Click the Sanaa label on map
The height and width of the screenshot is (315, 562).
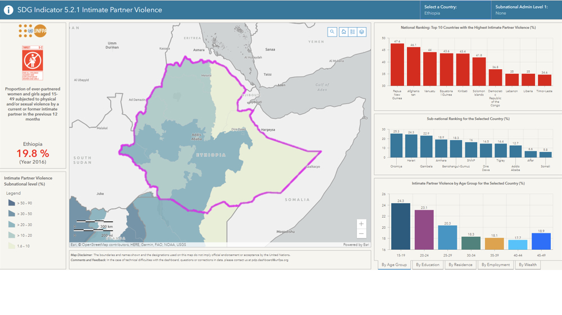tap(270, 49)
